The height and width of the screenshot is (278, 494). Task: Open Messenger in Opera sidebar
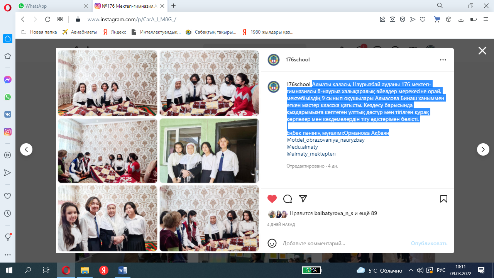(x=7, y=80)
